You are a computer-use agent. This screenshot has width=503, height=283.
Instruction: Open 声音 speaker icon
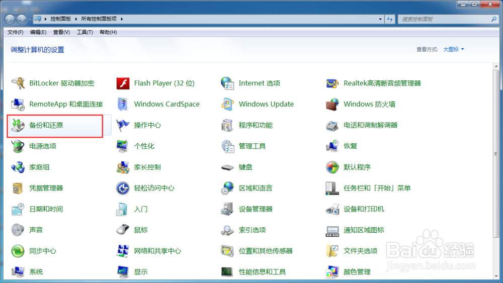coord(18,230)
